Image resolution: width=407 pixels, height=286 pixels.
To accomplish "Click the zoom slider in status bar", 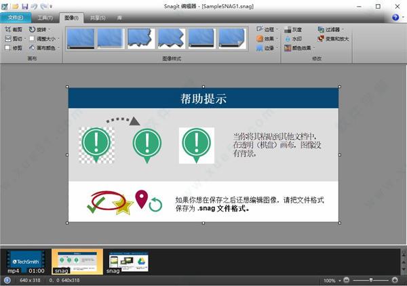I will [x=371, y=280].
